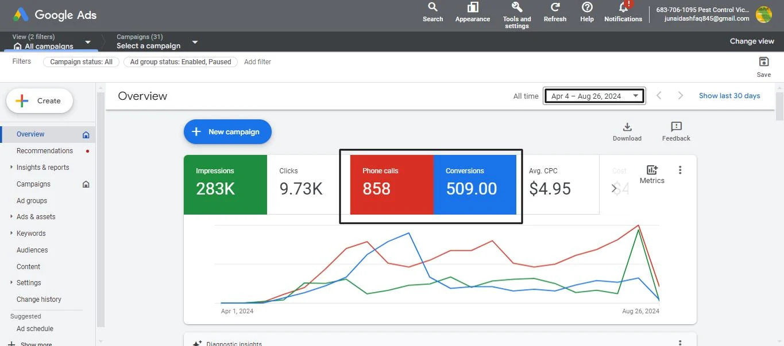Click the Ad group status filter chip
This screenshot has width=784, height=346.
(180, 62)
